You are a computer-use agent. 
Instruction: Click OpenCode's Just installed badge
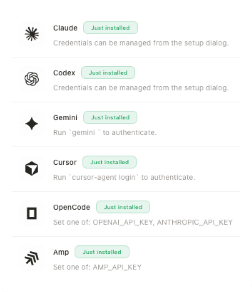click(x=123, y=207)
